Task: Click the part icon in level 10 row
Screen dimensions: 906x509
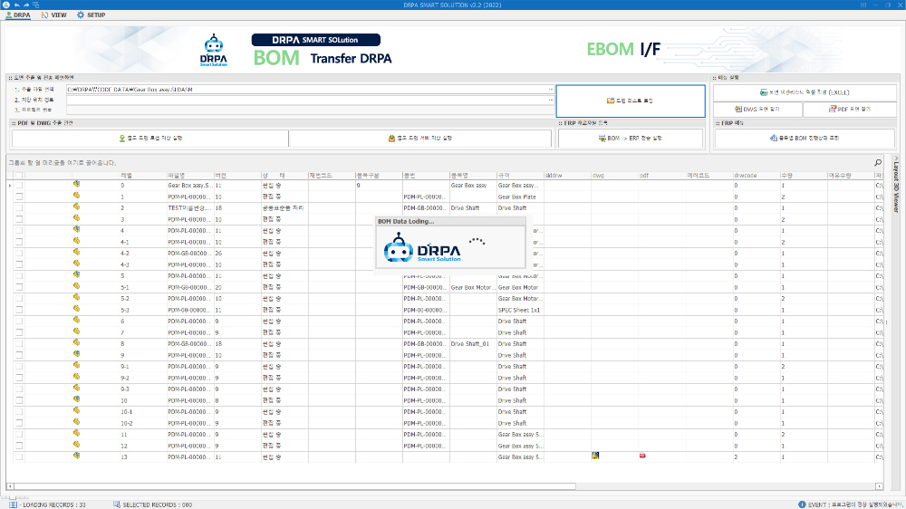Action: [76, 399]
